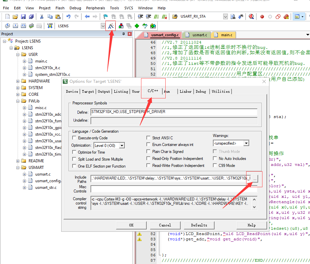Open Options for Target wand icon

point(111,26)
